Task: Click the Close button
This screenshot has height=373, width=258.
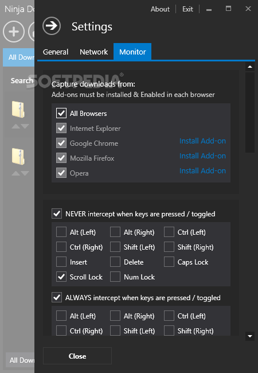Action: click(77, 356)
